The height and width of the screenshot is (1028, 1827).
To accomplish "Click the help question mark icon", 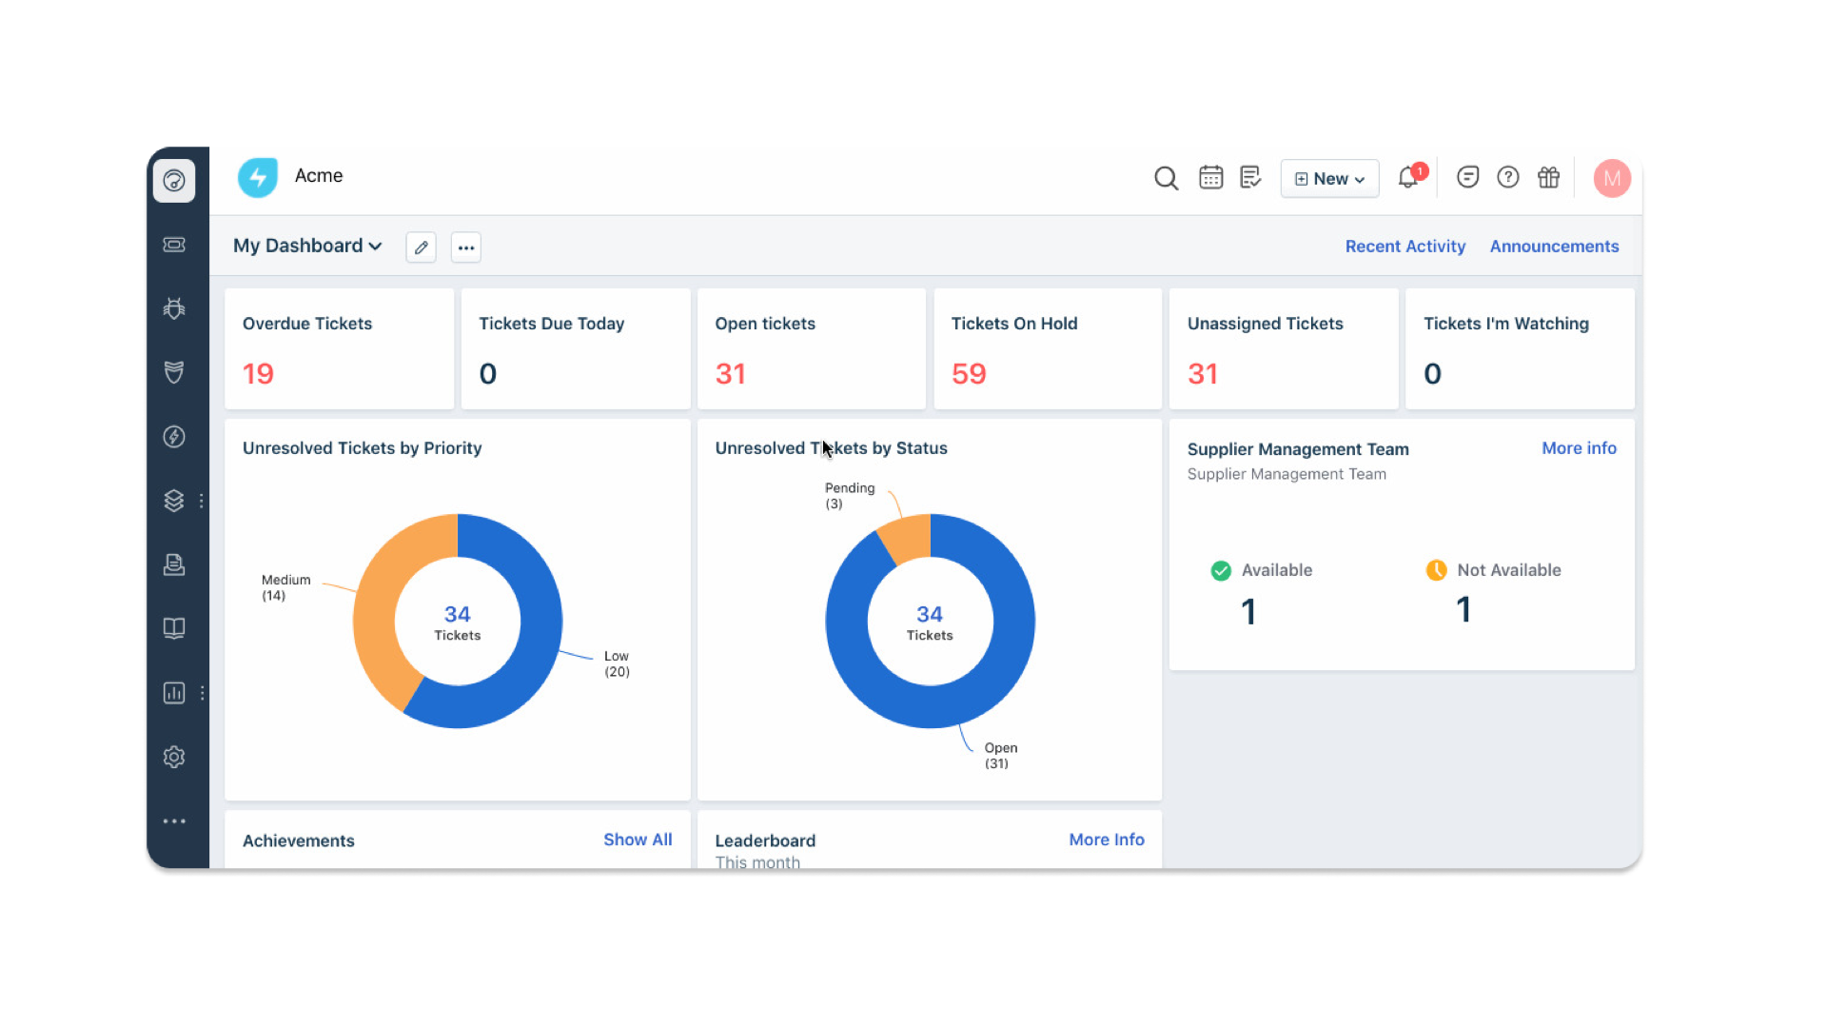I will click(x=1507, y=178).
